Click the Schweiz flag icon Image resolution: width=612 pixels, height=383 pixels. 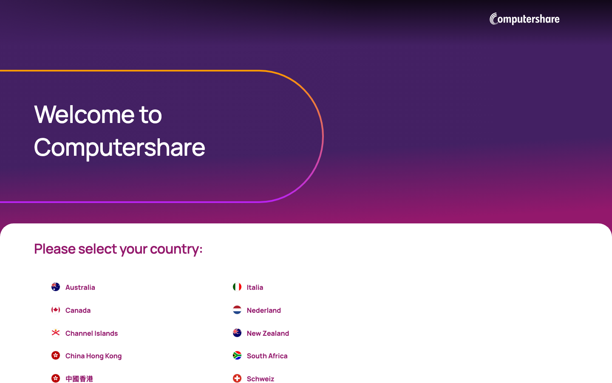[237, 378]
